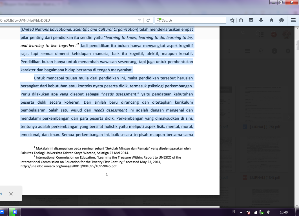Click the italic phrase "needs assessment,"

pos(120,94)
